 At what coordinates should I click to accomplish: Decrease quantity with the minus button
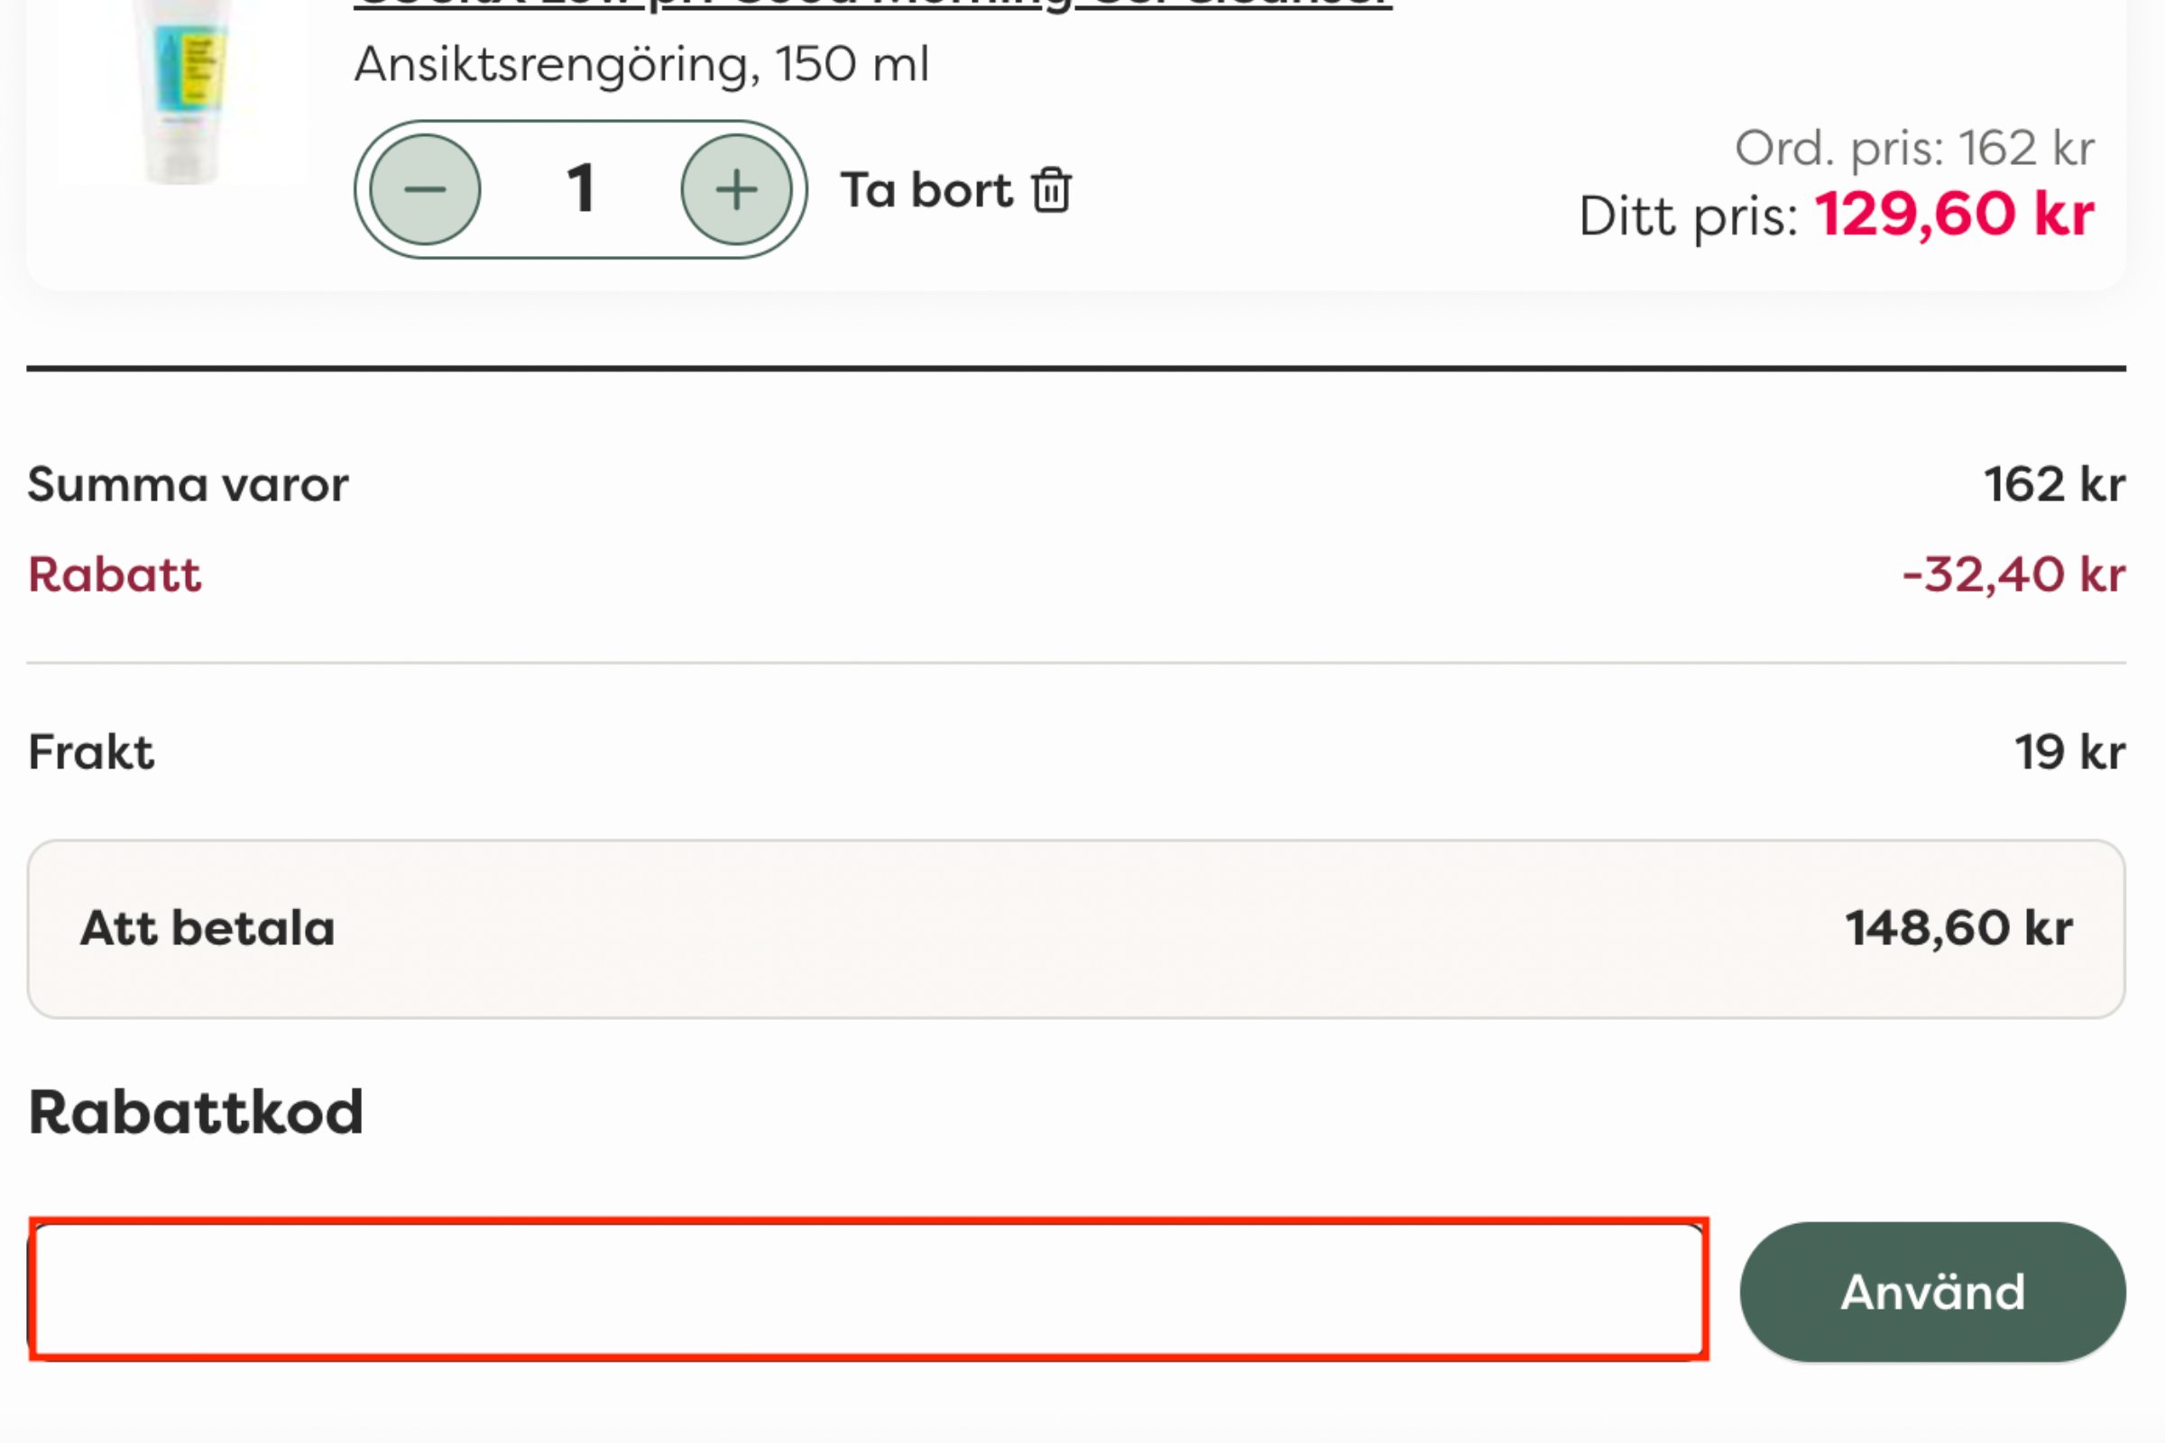point(424,189)
